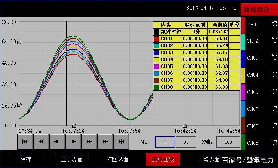Image resolution: width=278 pixels, height=168 pixels.
Task: Click the Y-axis maximum field showing 80
Action: coord(186,142)
